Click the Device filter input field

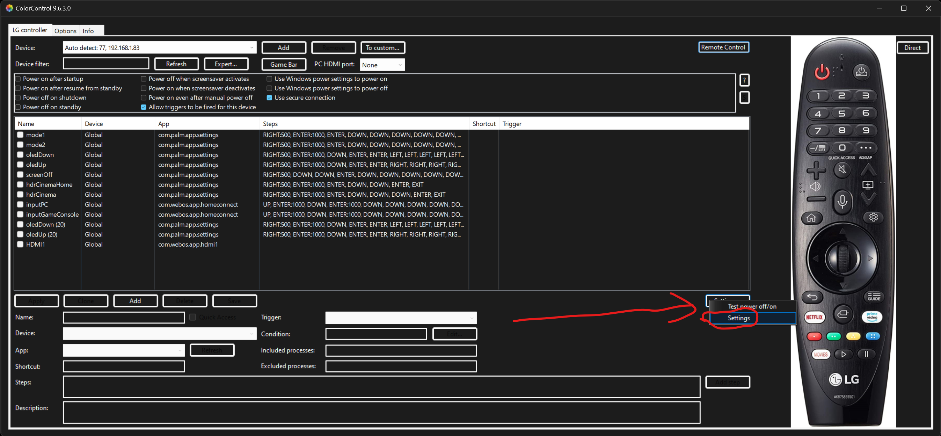(x=106, y=64)
